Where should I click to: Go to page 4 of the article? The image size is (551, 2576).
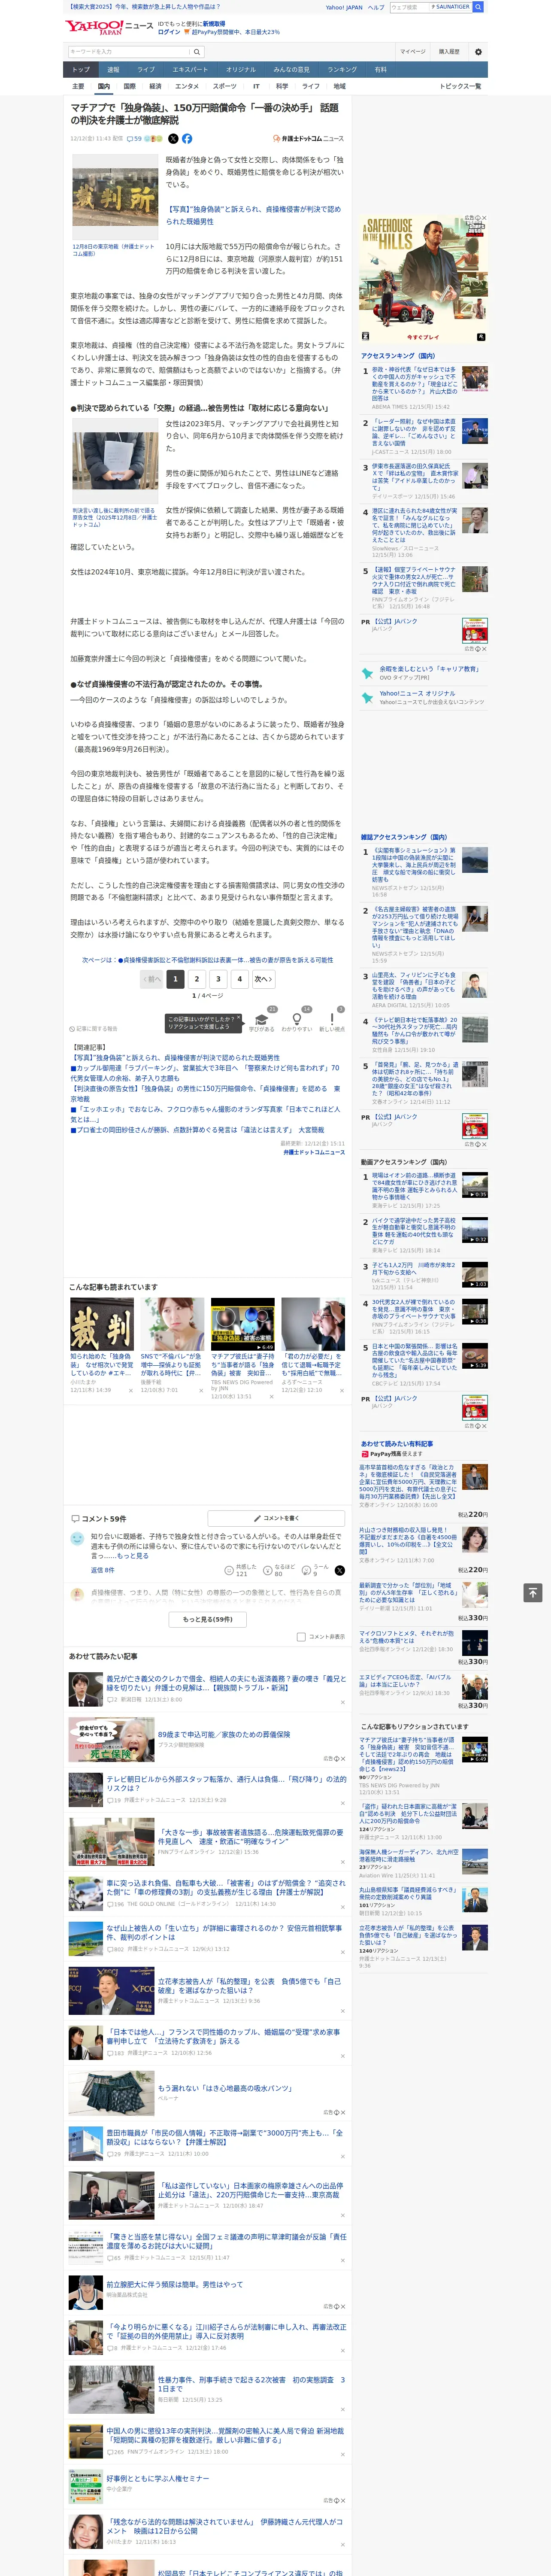[x=239, y=979]
